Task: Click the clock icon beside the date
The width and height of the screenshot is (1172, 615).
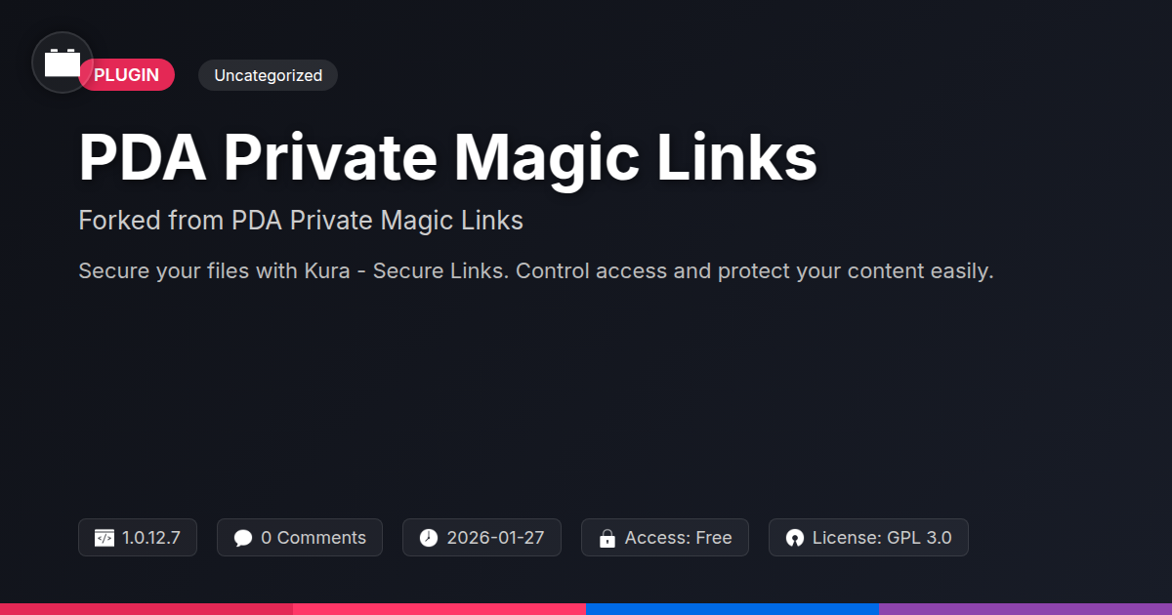Action: pos(429,538)
